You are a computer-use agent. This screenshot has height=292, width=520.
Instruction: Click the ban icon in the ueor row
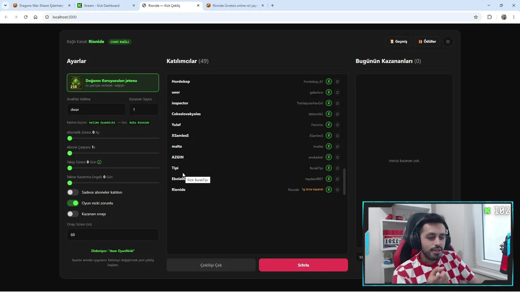click(x=337, y=92)
